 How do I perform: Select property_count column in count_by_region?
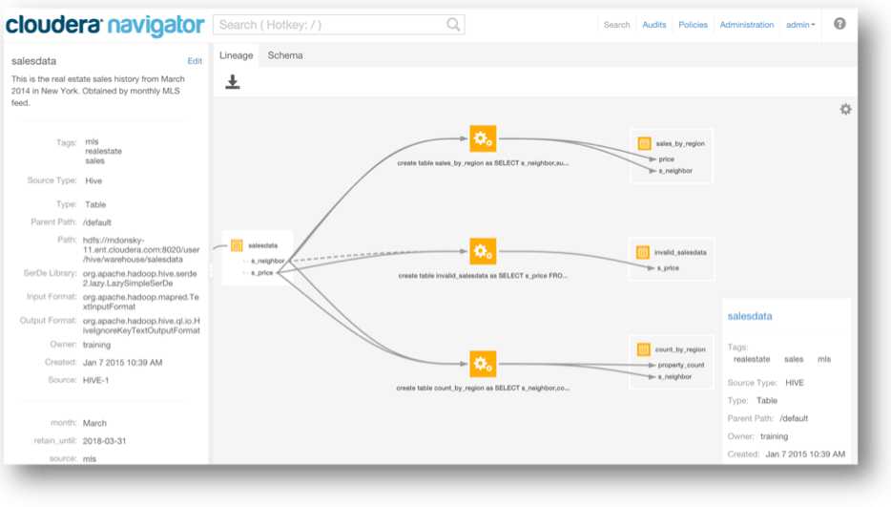coord(681,366)
